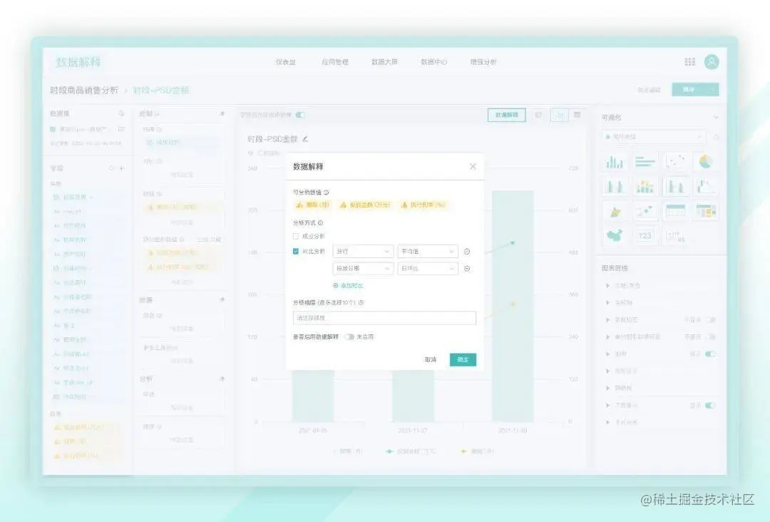Select the colored pivot table chart icon

(x=706, y=211)
